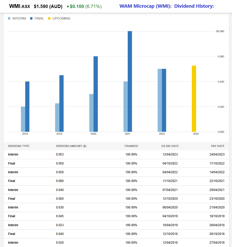Click the WAM Microcap Dividend History heading
This screenshot has width=232, height=247.
(x=167, y=6)
